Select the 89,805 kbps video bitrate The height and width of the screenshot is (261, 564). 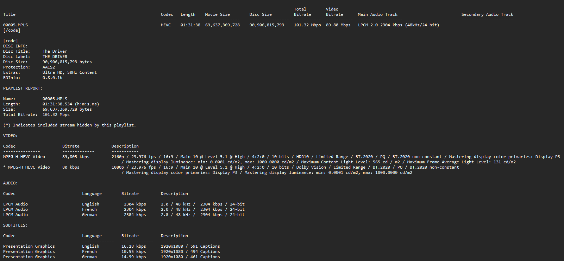coord(76,157)
